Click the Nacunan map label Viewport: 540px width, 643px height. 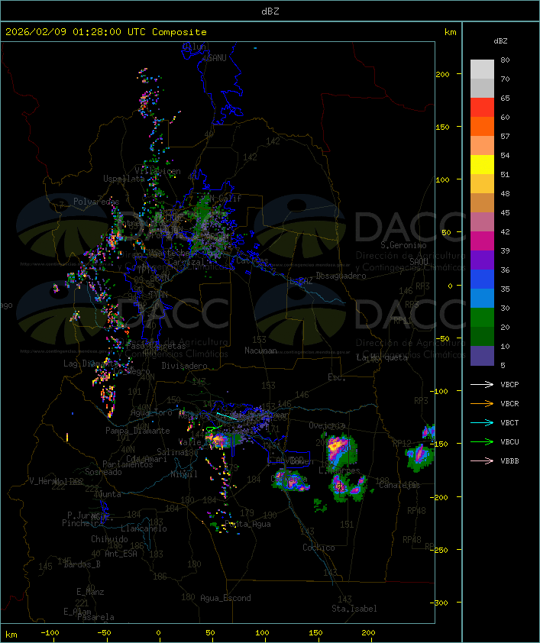click(260, 351)
